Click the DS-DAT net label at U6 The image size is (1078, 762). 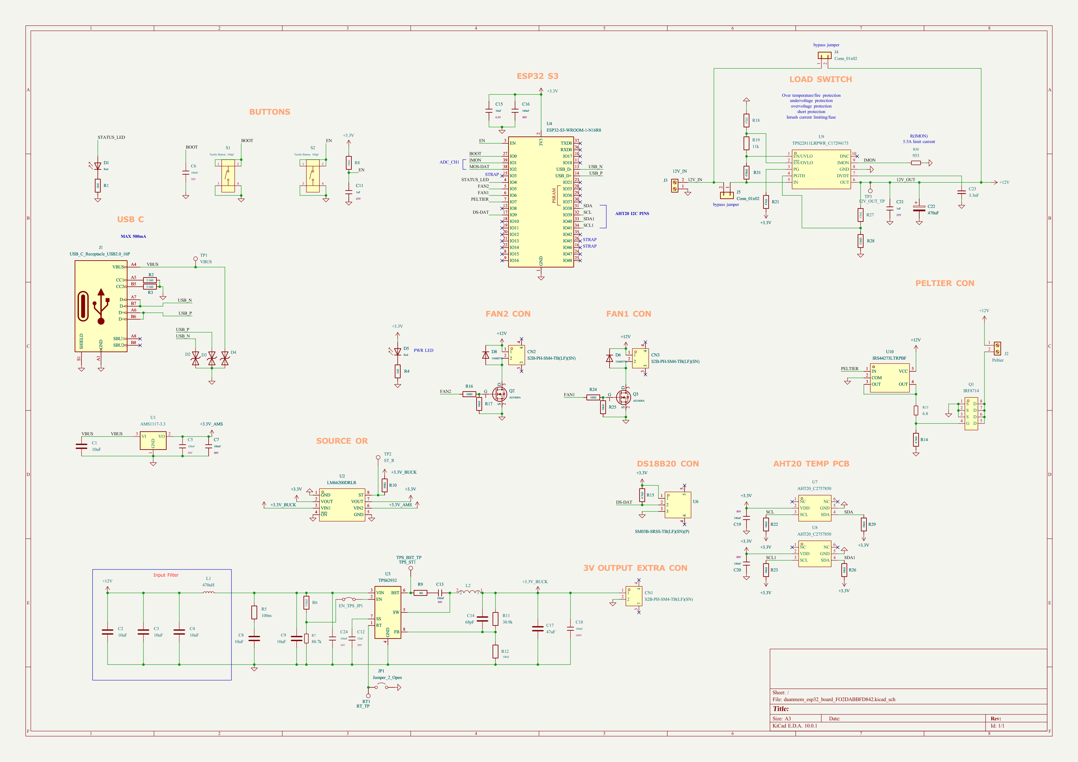click(624, 502)
